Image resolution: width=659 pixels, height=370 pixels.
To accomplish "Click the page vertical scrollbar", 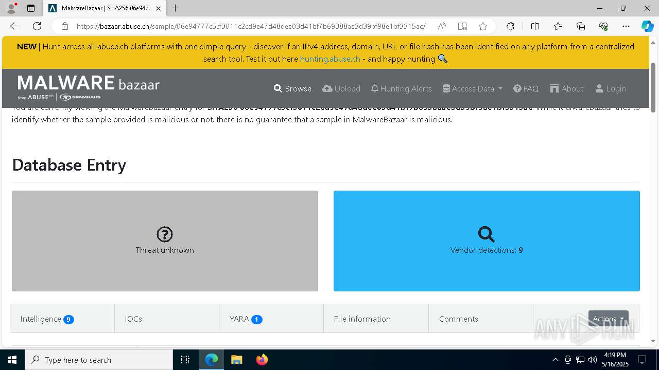I will pos(653,87).
